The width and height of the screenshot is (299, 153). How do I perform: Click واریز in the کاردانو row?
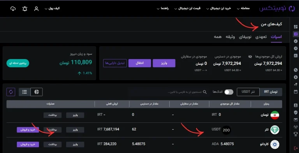(75, 144)
